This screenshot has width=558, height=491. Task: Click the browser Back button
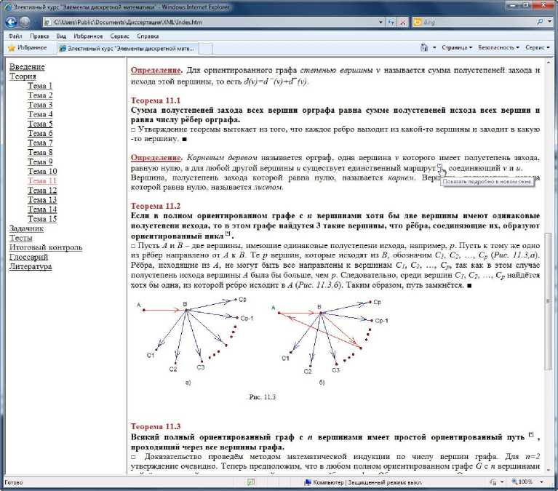(11, 22)
